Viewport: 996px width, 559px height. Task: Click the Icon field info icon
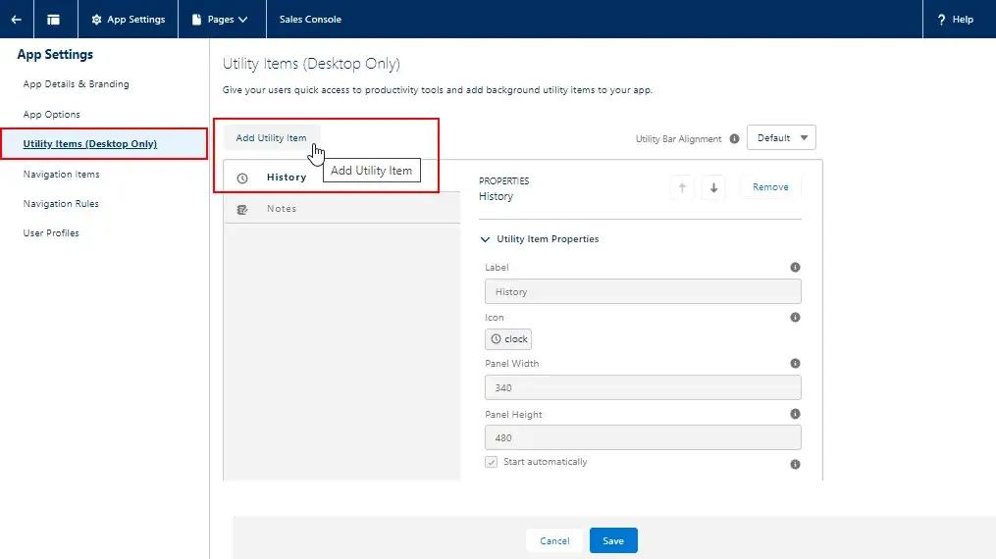tap(795, 317)
